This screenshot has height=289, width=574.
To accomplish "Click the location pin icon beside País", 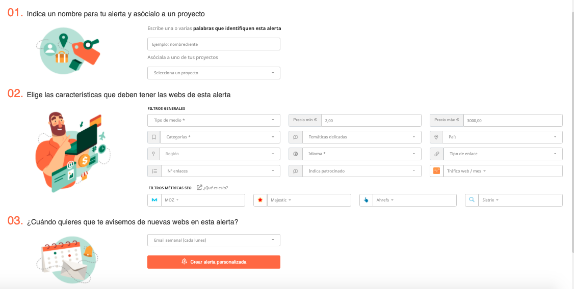I will [x=436, y=137].
